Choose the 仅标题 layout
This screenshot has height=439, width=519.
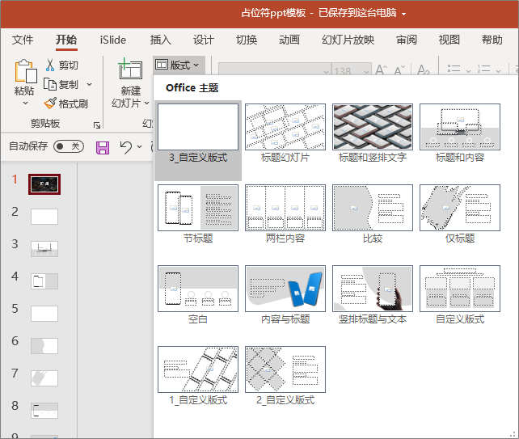click(x=460, y=214)
